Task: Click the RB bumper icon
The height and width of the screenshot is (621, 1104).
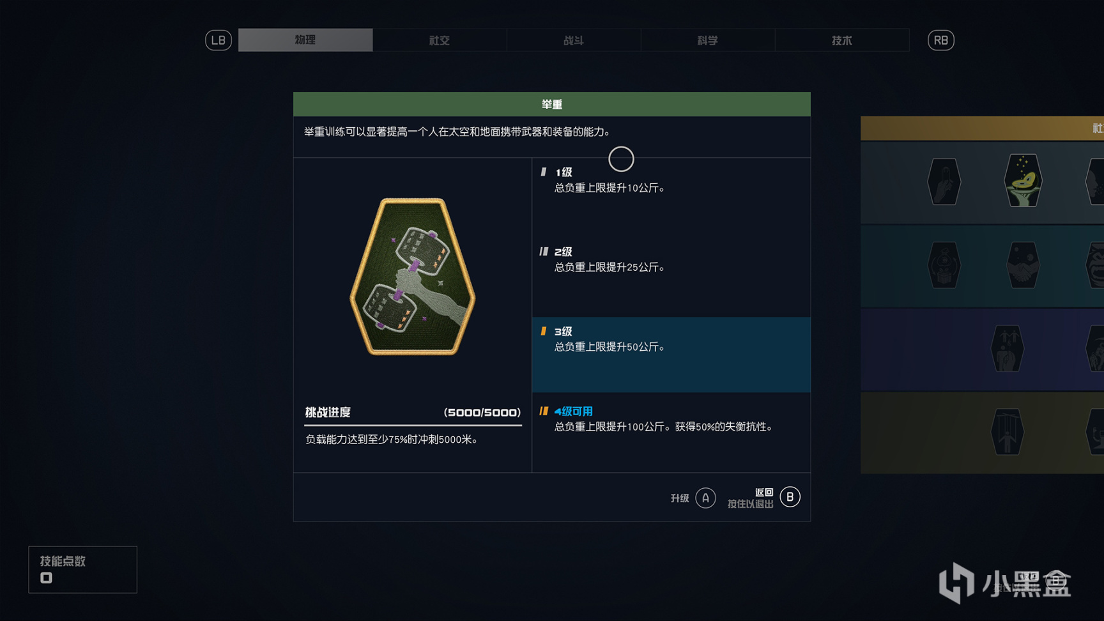Action: 940,40
